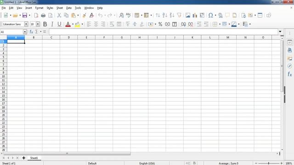Screen dimensions: 294x165
Task: Click the Copy icon
Action: [66, 15]
